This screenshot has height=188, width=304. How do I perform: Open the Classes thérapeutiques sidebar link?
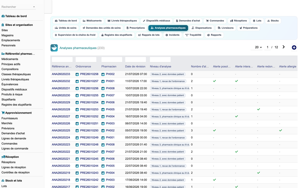(x=16, y=74)
